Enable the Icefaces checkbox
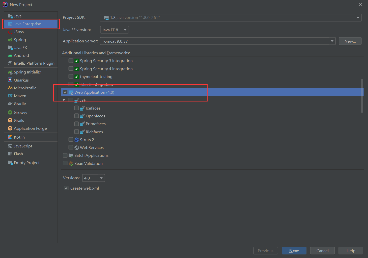Screen dimensions: 368x258 [77, 108]
